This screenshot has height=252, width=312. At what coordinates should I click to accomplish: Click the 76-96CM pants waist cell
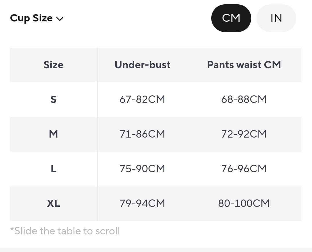point(244,169)
